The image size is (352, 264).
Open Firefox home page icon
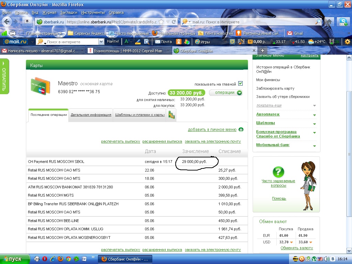329,22
